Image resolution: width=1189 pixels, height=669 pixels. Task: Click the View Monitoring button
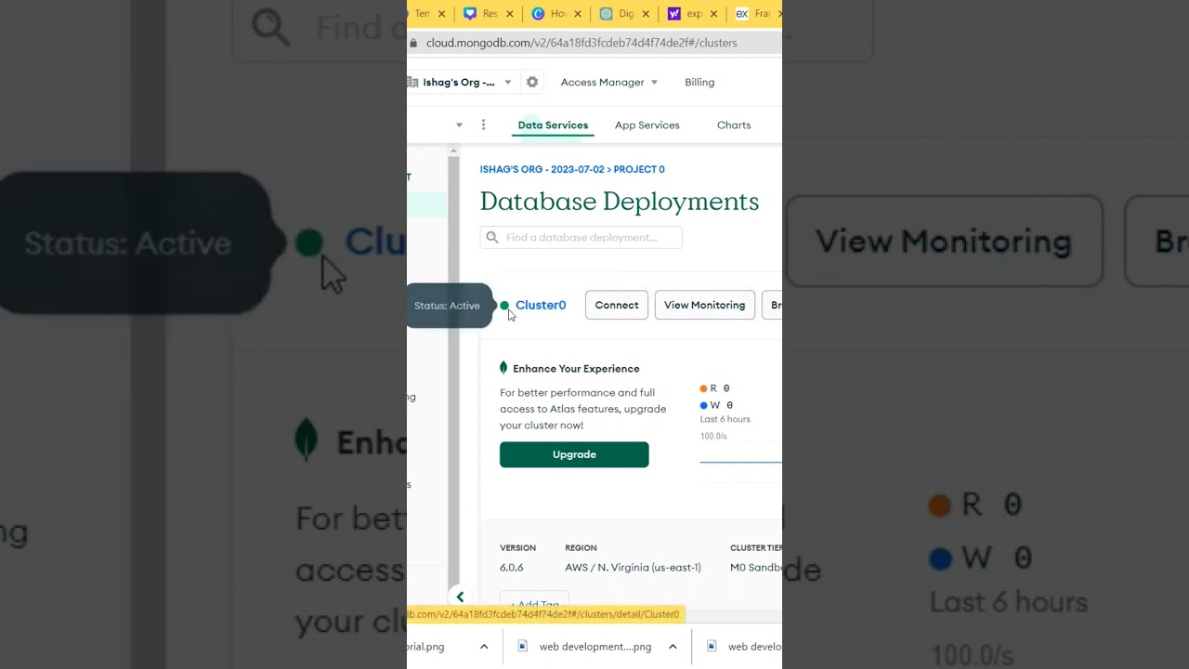click(704, 305)
